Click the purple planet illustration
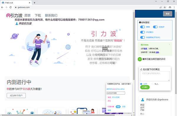177x116 pixels. (15, 36)
